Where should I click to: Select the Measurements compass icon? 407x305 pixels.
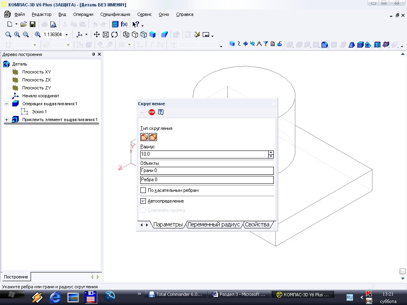(259, 44)
